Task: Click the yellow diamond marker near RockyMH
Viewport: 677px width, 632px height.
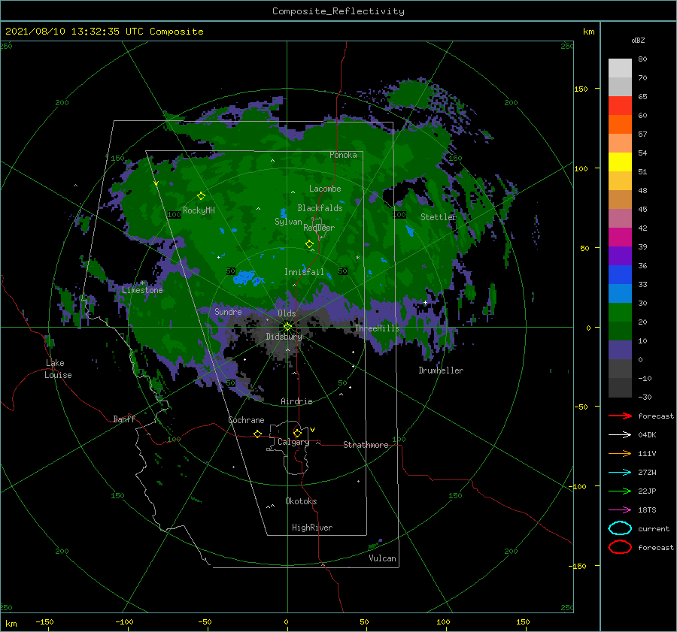Action: click(201, 196)
